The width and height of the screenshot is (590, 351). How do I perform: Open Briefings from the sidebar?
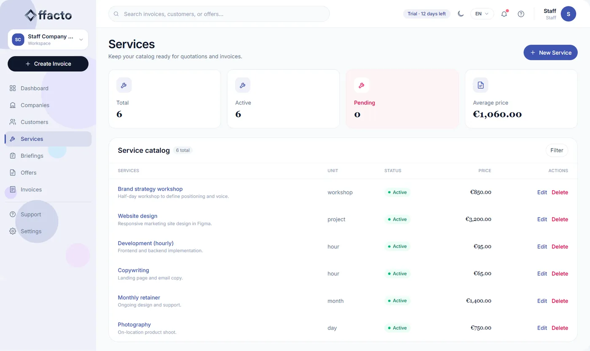48,156
